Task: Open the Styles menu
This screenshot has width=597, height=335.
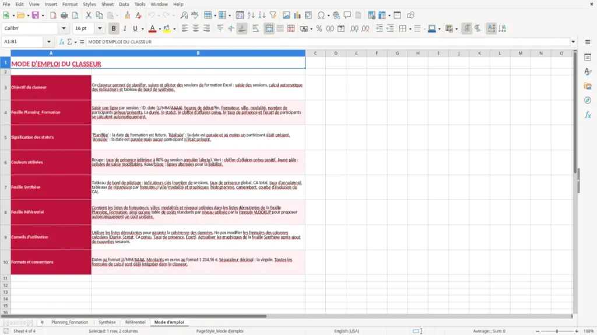Action: [89, 4]
